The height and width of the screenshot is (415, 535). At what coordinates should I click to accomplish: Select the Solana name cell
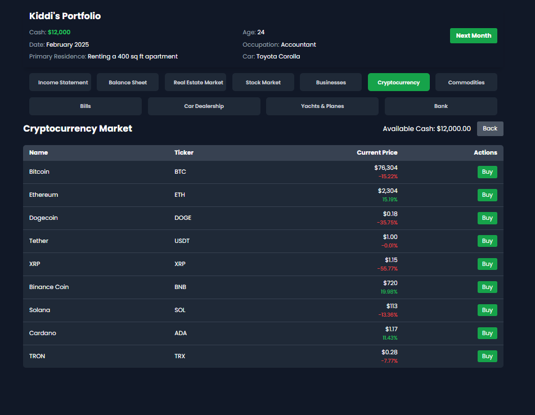pos(39,310)
